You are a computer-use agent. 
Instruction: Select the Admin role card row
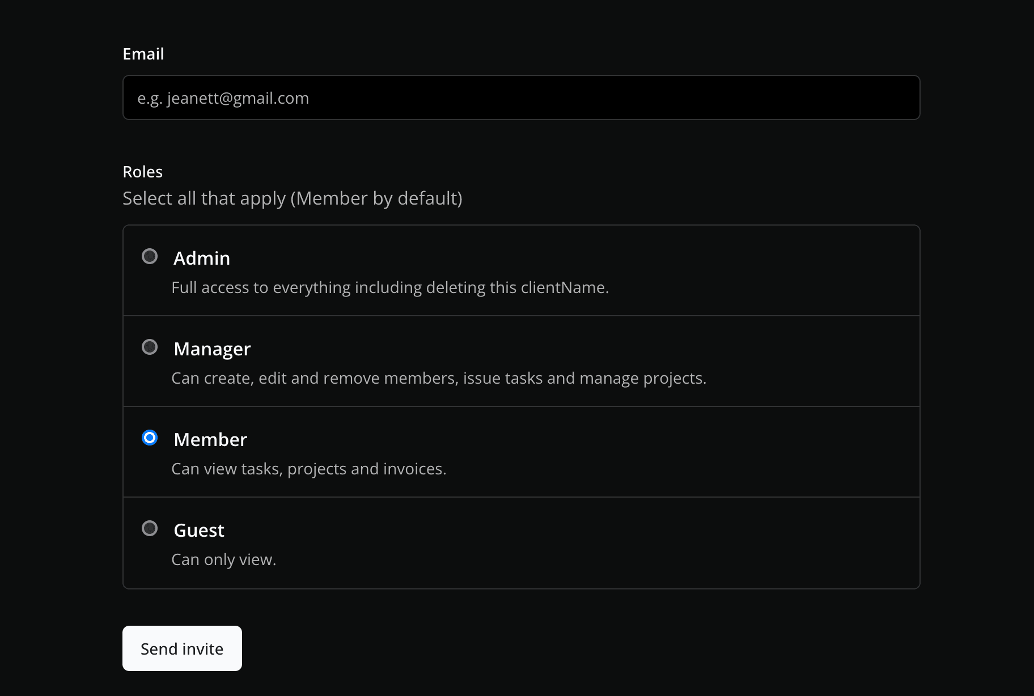520,271
